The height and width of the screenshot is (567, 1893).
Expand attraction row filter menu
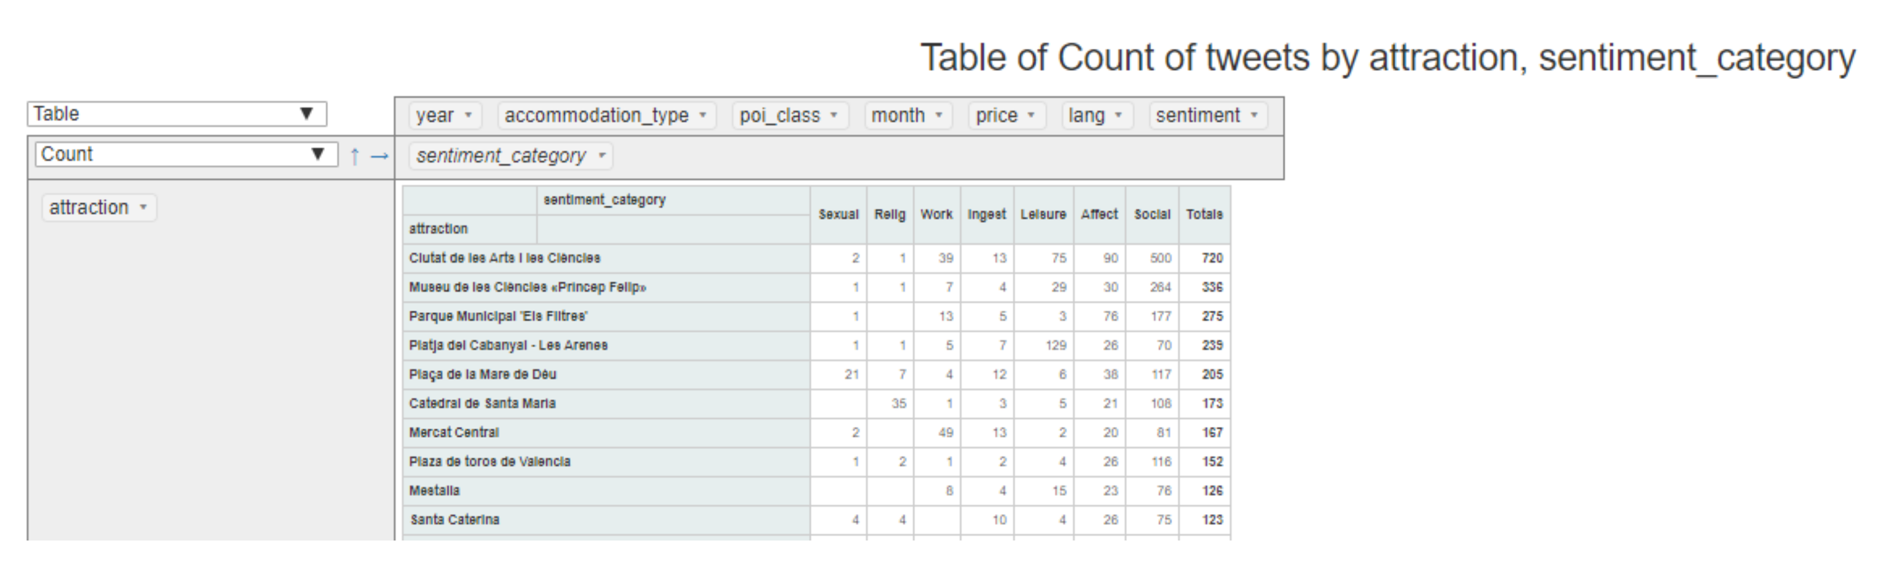pos(144,208)
